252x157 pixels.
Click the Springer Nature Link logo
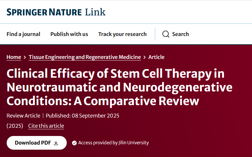(56, 12)
